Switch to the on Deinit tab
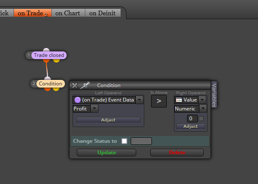258x184 pixels. pos(103,13)
